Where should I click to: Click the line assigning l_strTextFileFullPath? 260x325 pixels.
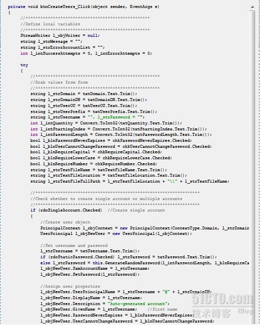(130, 181)
